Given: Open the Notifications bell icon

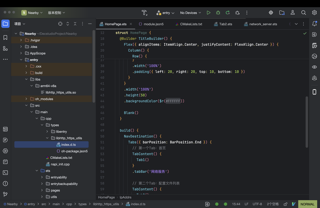Looking at the screenshot, I should pyautogui.click(x=314, y=24).
